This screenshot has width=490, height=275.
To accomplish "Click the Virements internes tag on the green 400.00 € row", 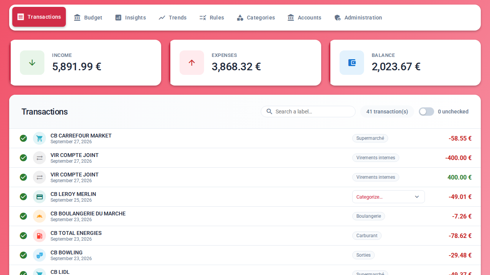I will tap(376, 177).
